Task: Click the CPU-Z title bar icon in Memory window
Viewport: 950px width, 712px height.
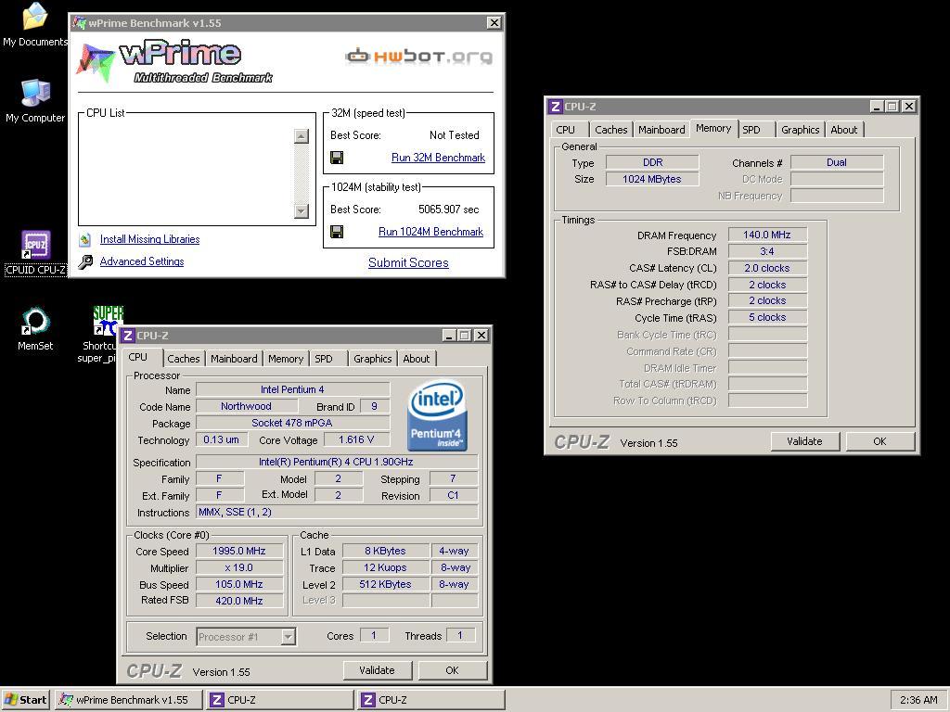Action: tap(555, 107)
